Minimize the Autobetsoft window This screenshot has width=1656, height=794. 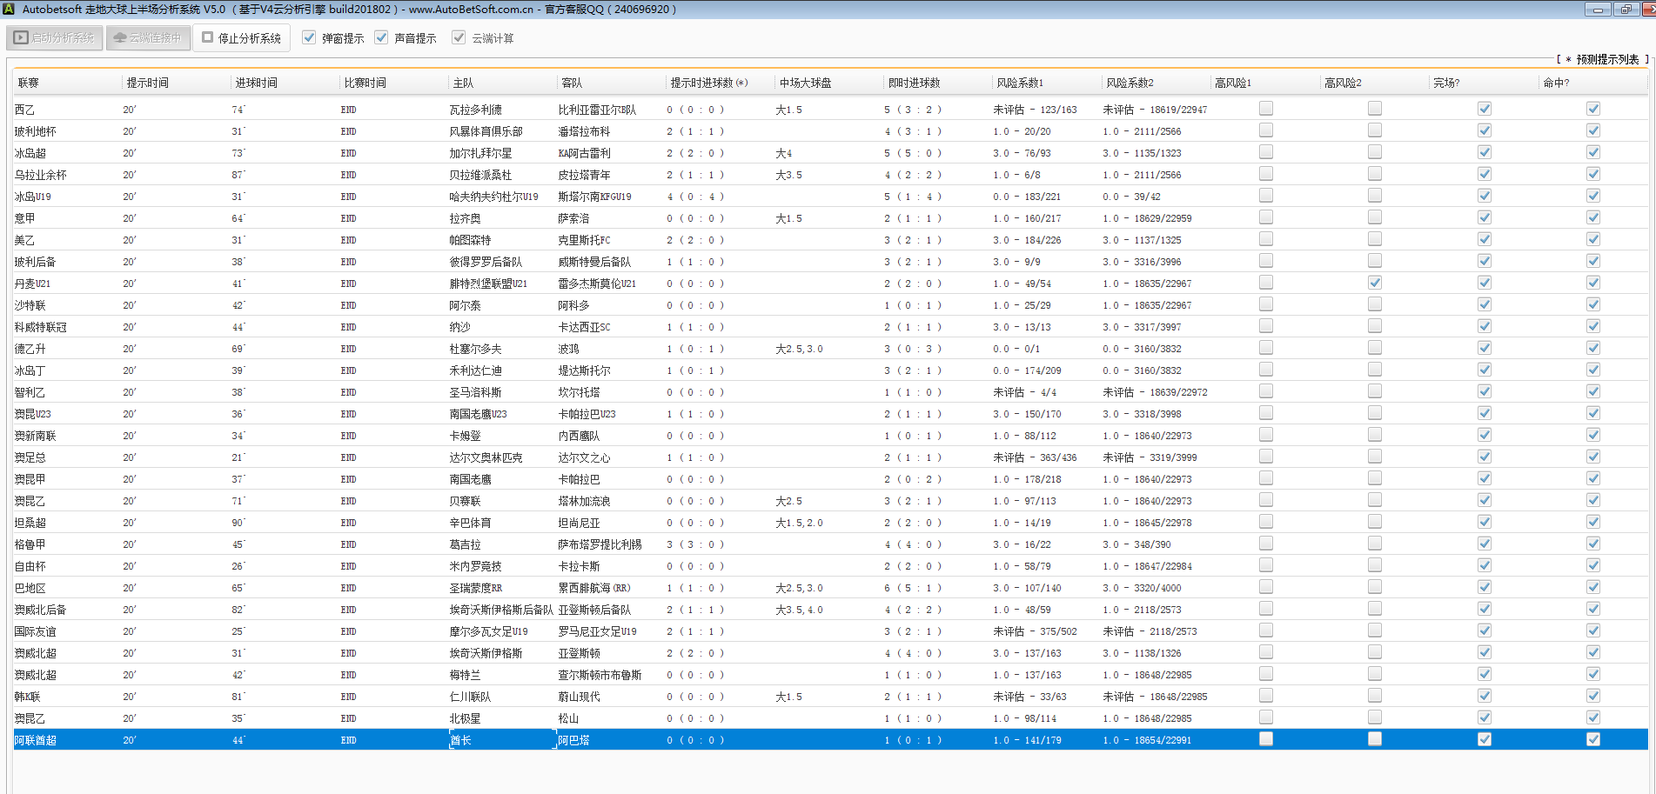[x=1597, y=10]
